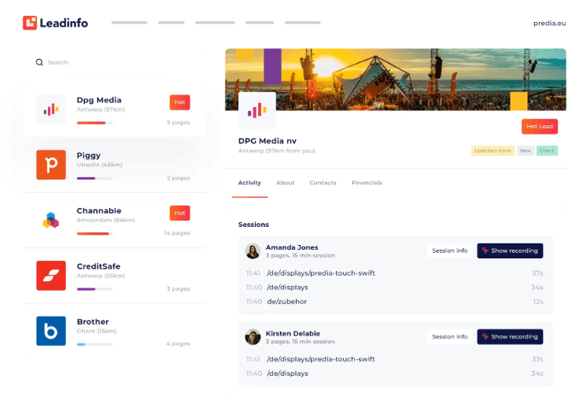Click Brother's blue score bar

95,344
